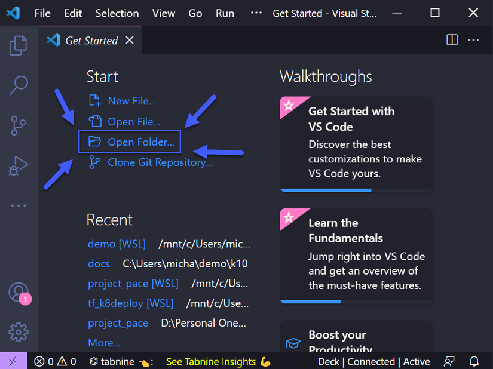Open the editor More Actions ellipsis menu

pos(473,40)
